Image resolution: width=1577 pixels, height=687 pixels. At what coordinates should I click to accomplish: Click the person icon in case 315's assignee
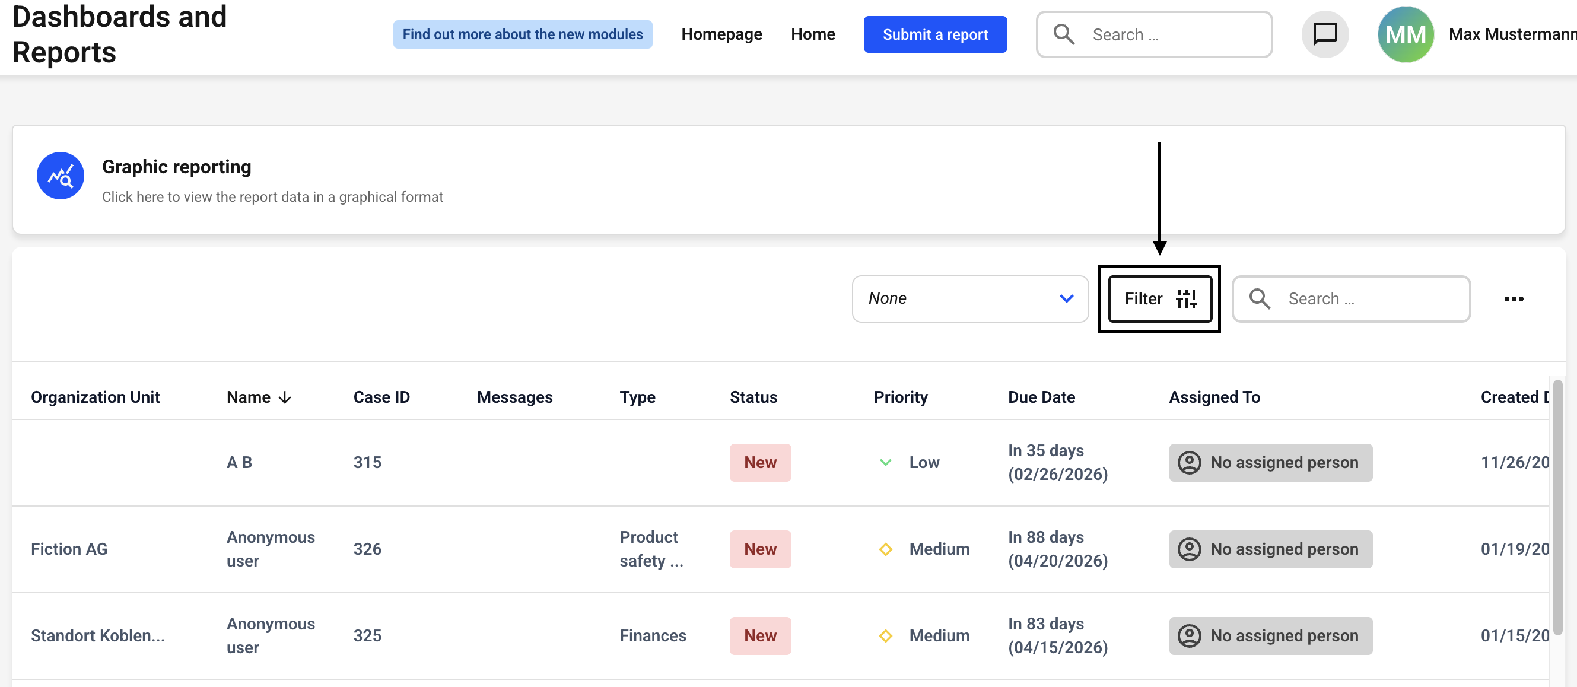[1189, 463]
